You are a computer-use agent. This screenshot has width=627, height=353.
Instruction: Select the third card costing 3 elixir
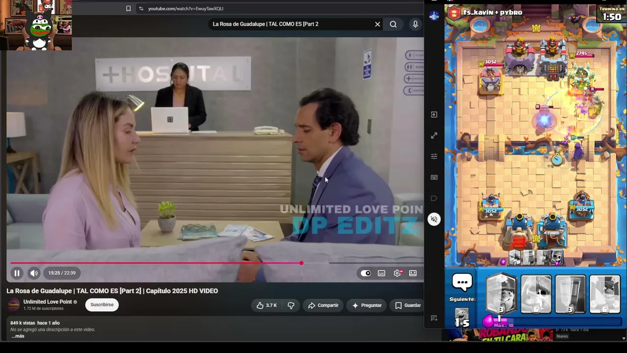[x=570, y=294]
